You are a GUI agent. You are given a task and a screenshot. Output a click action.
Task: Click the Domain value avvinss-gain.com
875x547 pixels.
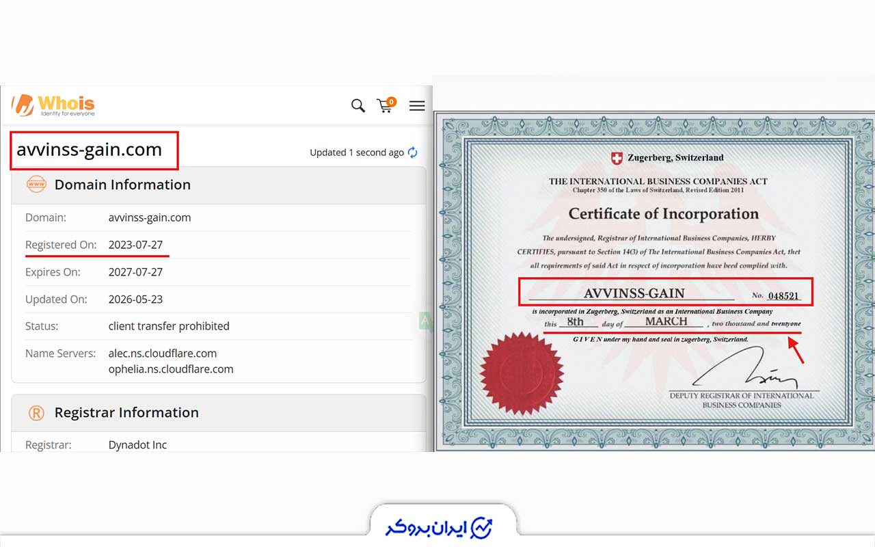(x=150, y=217)
